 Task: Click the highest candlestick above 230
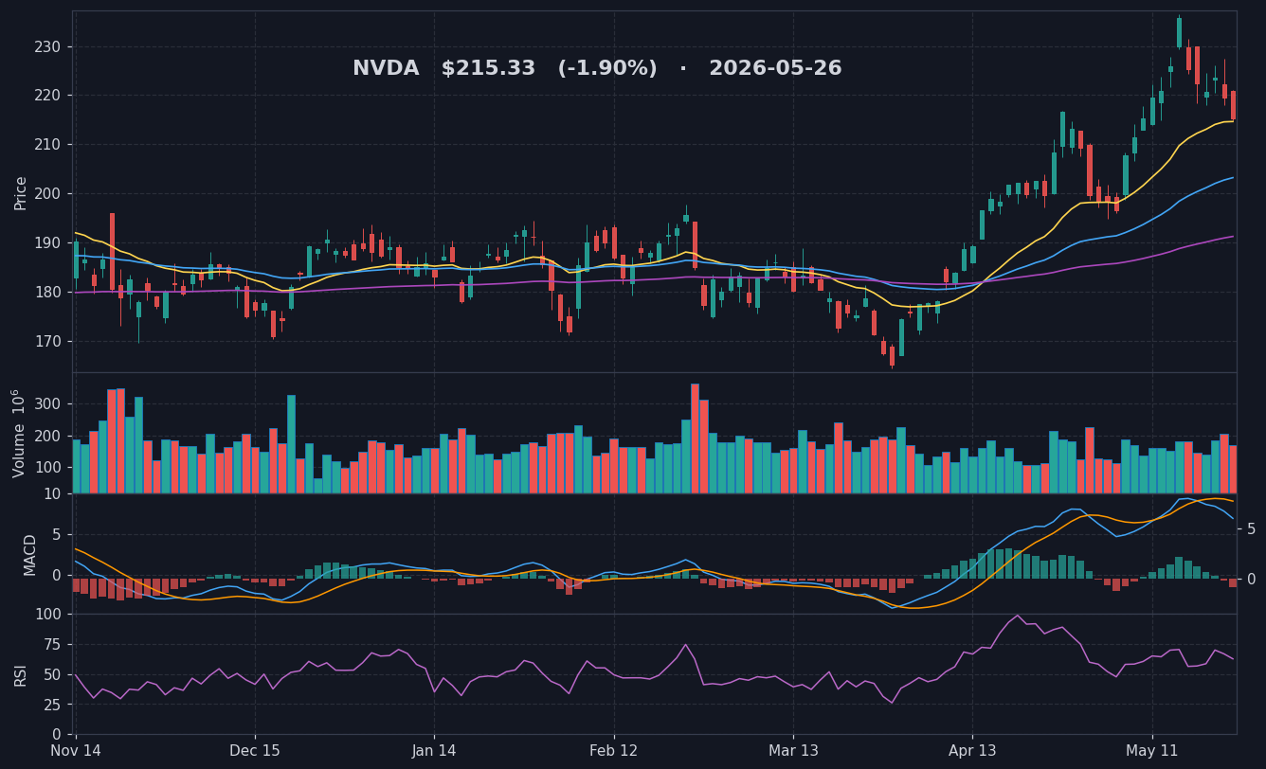pyautogui.click(x=1179, y=32)
